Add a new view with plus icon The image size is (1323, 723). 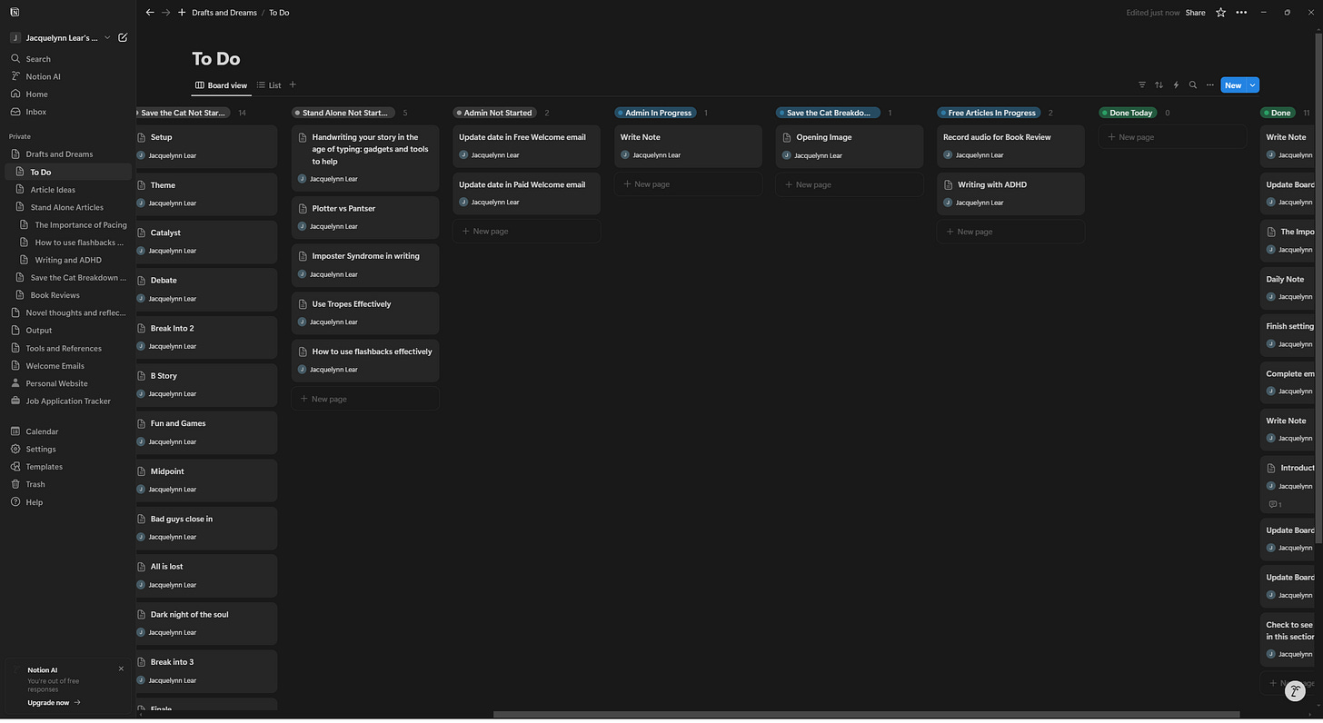[293, 85]
